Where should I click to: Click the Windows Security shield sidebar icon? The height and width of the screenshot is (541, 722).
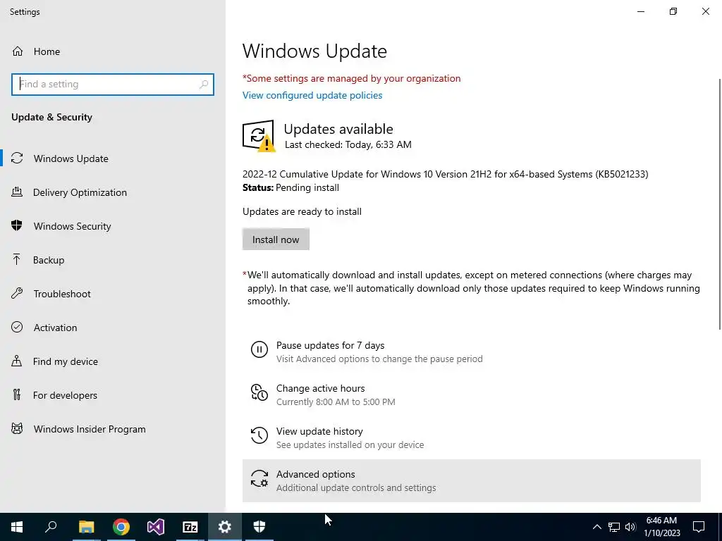pos(17,225)
